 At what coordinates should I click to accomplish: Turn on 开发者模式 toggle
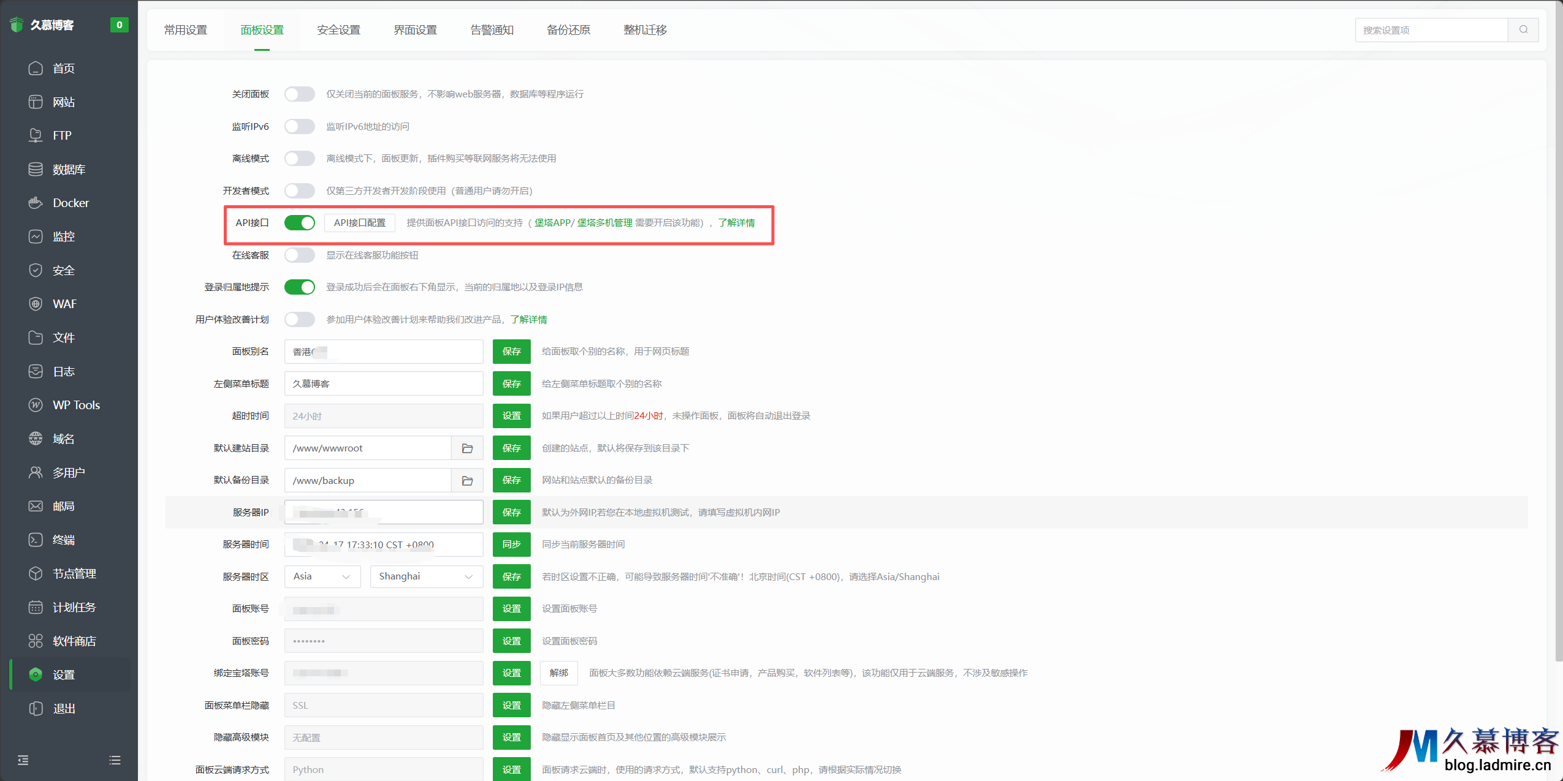point(300,191)
